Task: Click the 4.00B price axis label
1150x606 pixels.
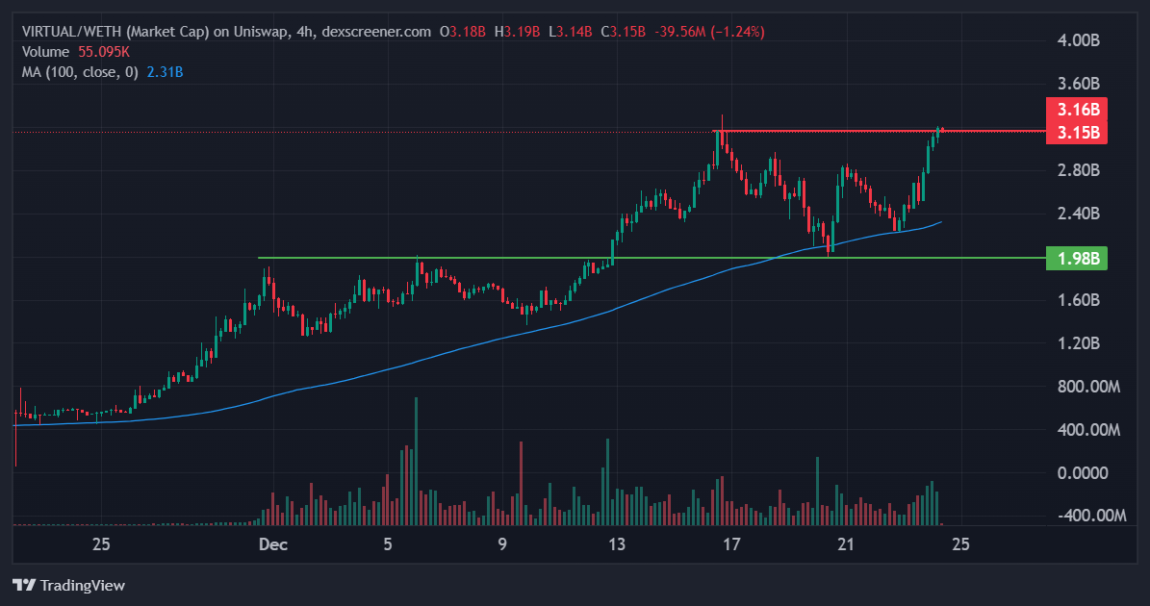Action: (1078, 40)
